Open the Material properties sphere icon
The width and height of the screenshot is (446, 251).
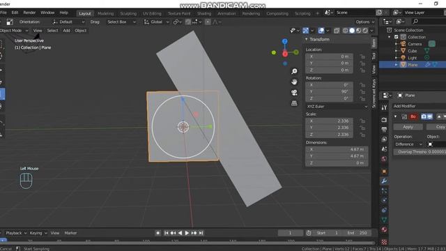click(384, 229)
